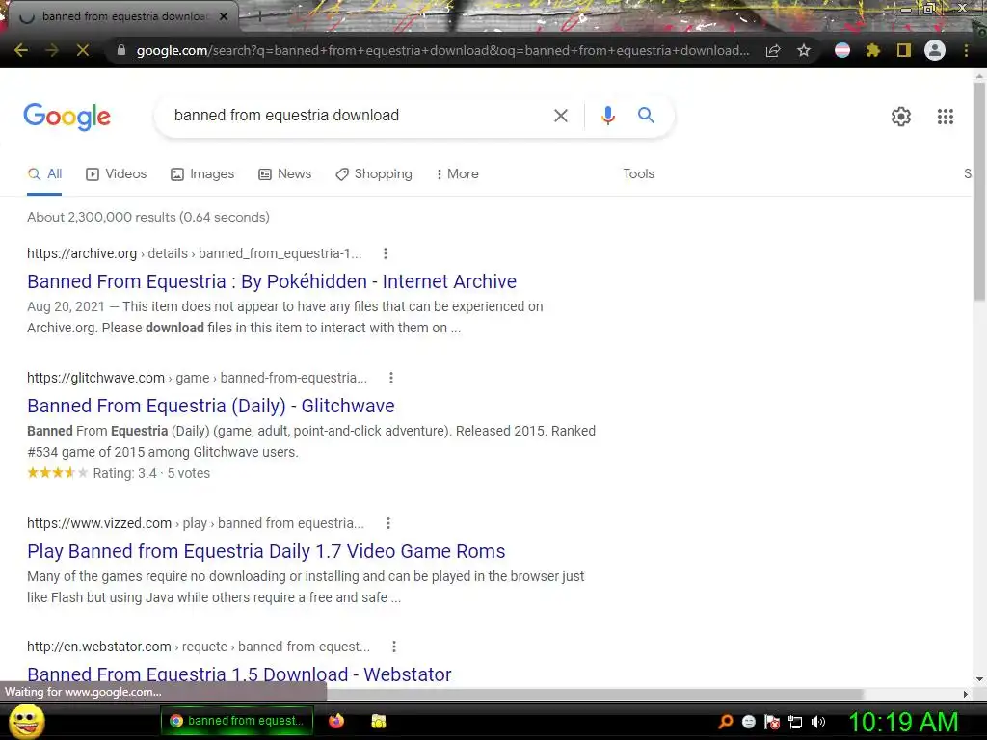Launch Firefox from the taskbar
Viewport: 987px width, 740px height.
336,721
